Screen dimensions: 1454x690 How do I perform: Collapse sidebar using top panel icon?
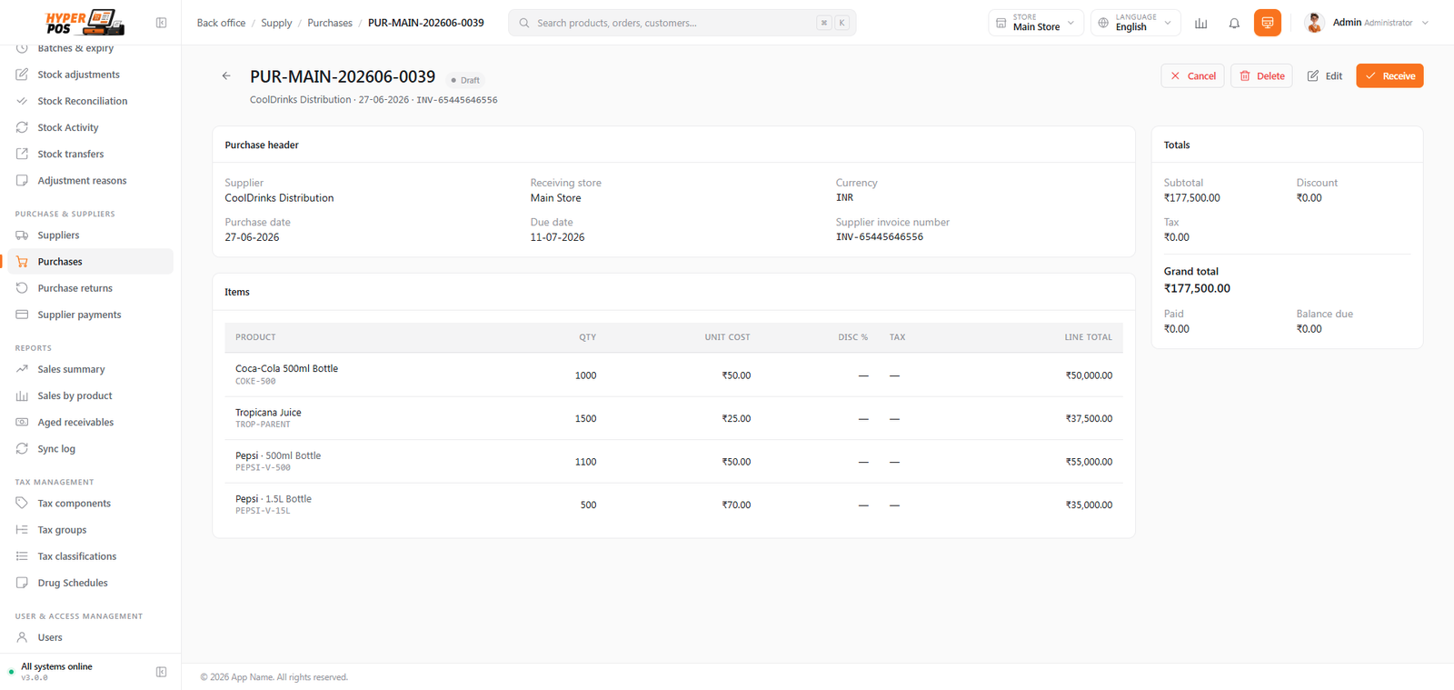[161, 23]
